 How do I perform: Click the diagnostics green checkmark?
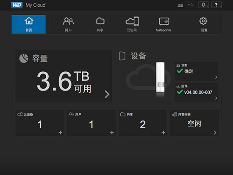[x=180, y=71]
